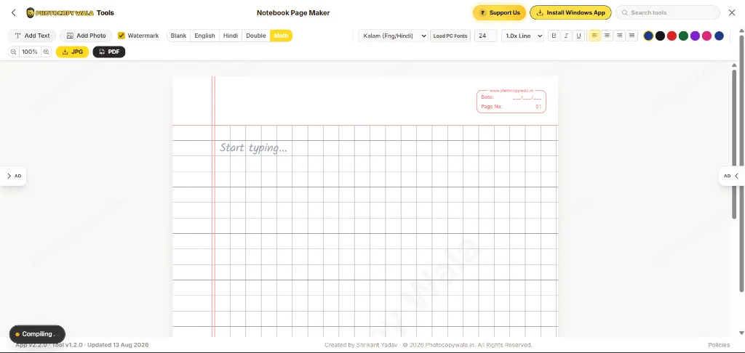The image size is (745, 353).
Task: Toggle the Watermark checkbox
Action: click(x=121, y=36)
